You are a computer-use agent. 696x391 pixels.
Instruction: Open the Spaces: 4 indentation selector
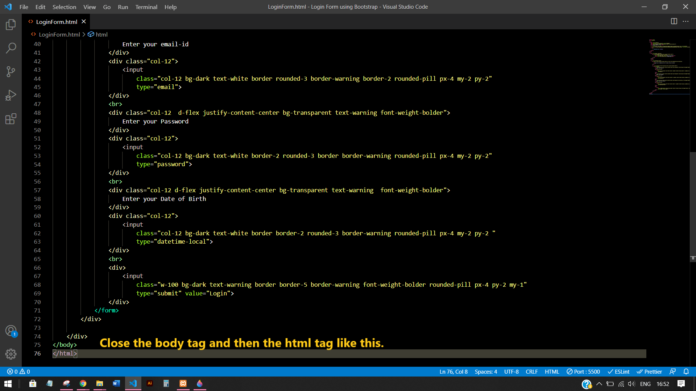486,371
